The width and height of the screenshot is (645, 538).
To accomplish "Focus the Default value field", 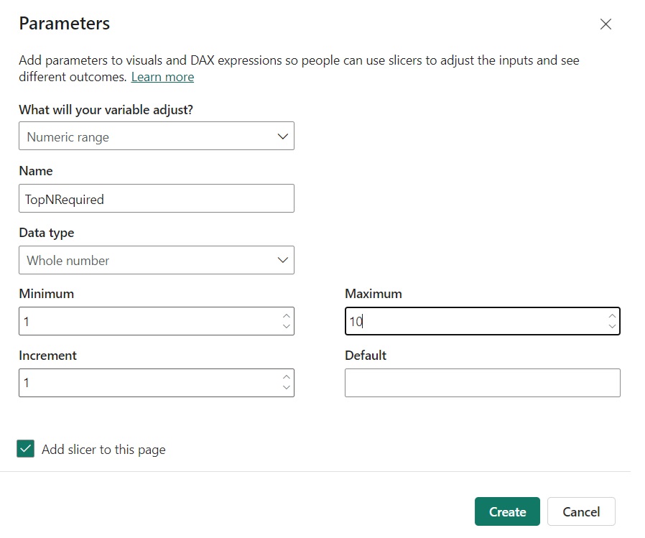I will 482,383.
